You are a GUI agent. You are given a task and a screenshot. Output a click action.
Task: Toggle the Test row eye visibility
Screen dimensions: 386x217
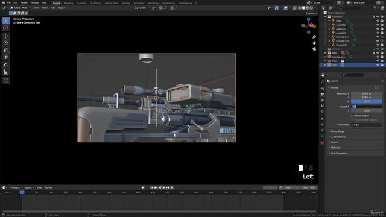(378, 65)
